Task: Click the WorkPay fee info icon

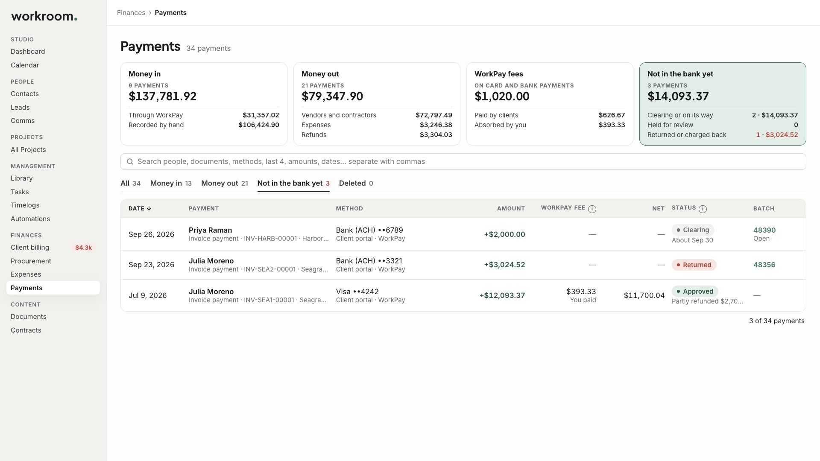Action: coord(592,209)
